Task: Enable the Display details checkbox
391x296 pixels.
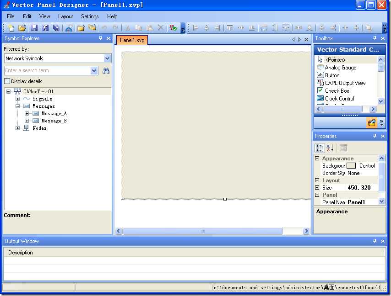Action: pos(7,81)
